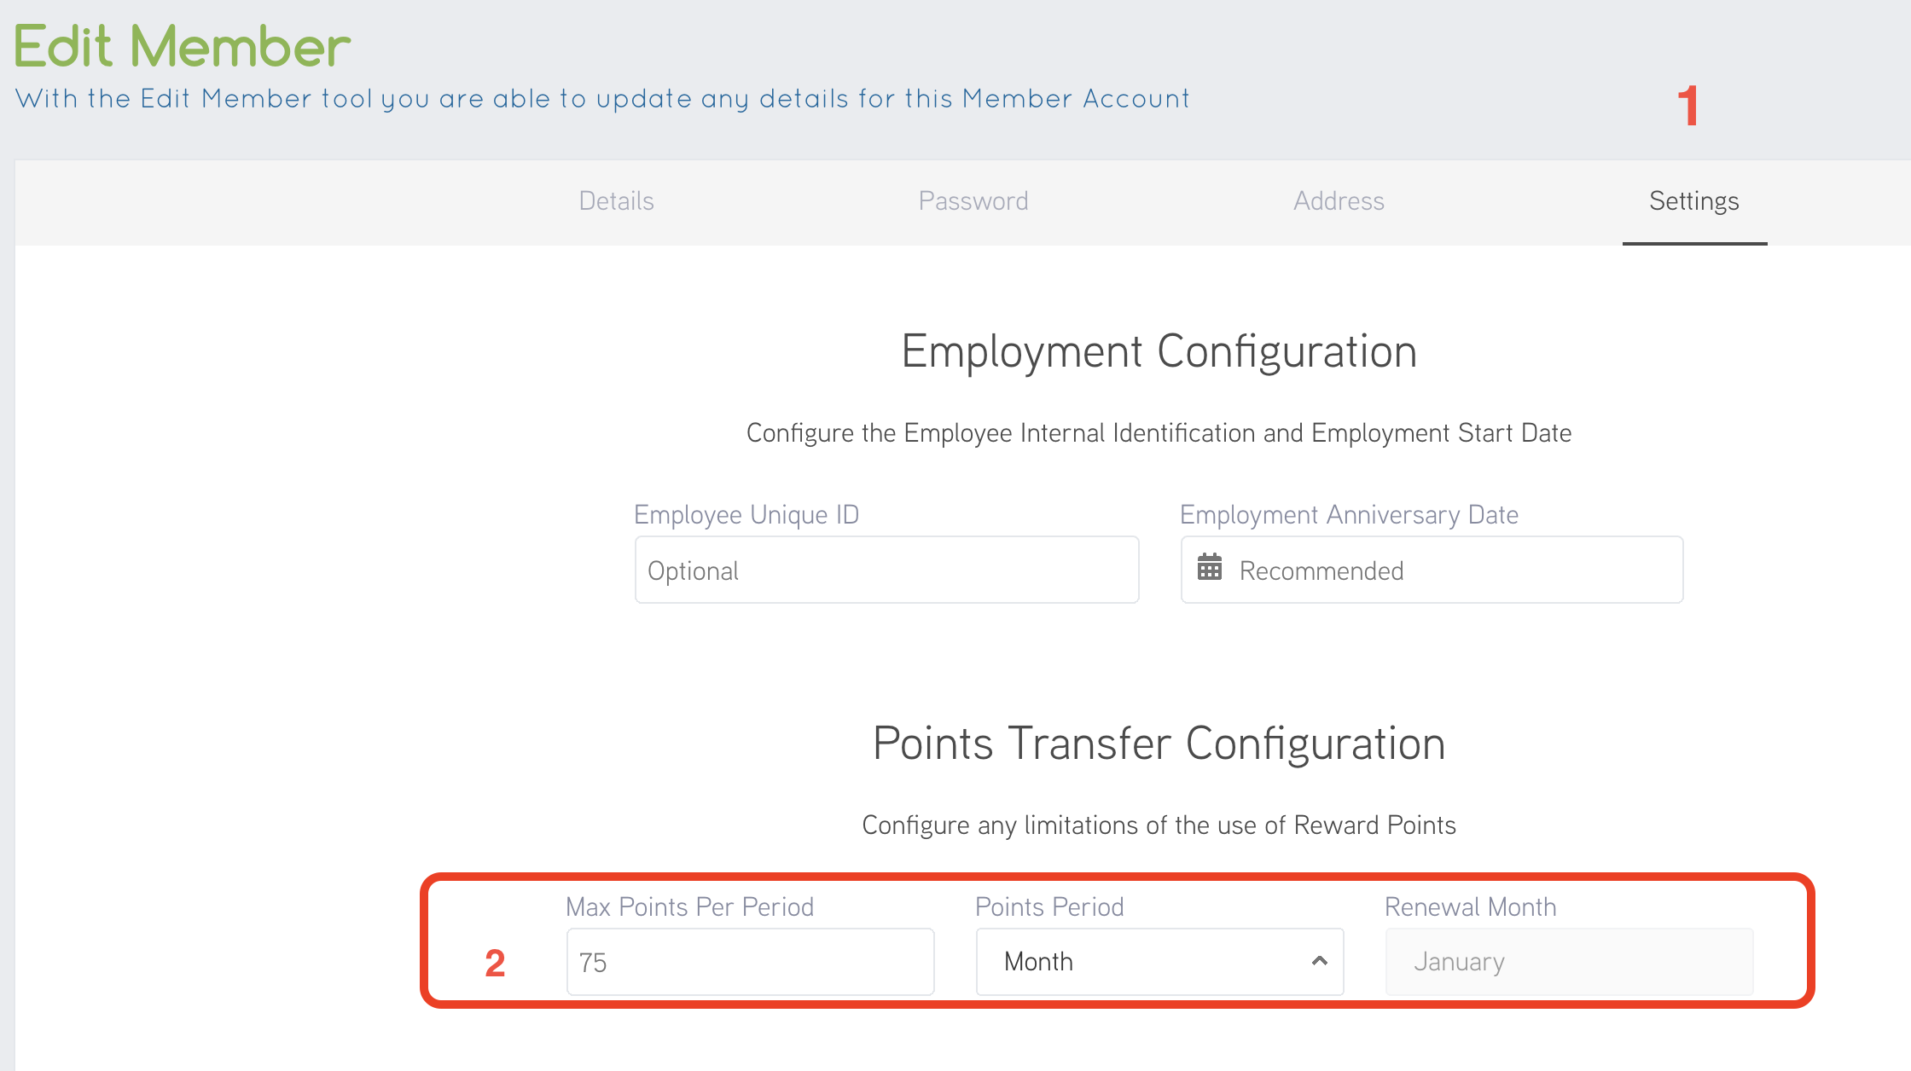1911x1071 pixels.
Task: Click the Renewal Month label
Action: pyautogui.click(x=1469, y=906)
